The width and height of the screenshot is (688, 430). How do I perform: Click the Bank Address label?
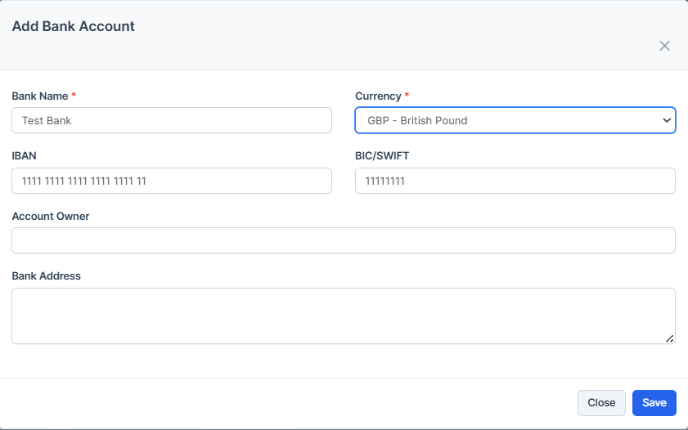[x=47, y=275]
